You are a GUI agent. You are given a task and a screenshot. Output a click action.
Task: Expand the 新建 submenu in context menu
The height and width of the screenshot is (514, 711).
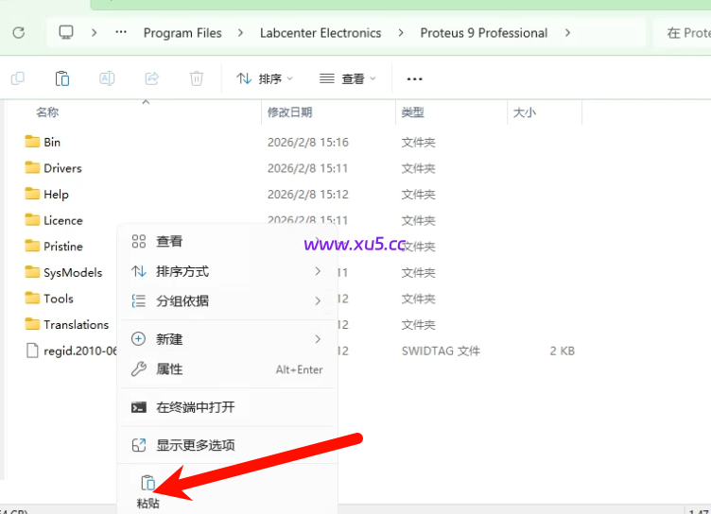pos(227,339)
